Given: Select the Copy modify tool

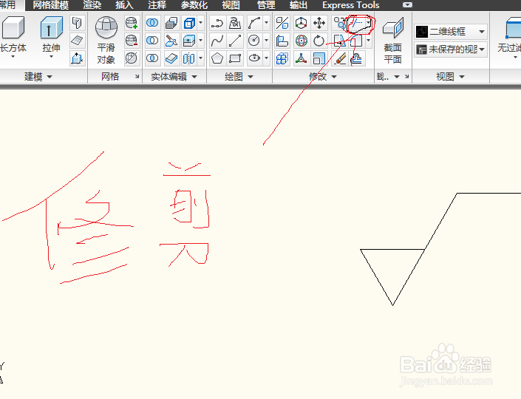Looking at the screenshot, I should (339, 23).
